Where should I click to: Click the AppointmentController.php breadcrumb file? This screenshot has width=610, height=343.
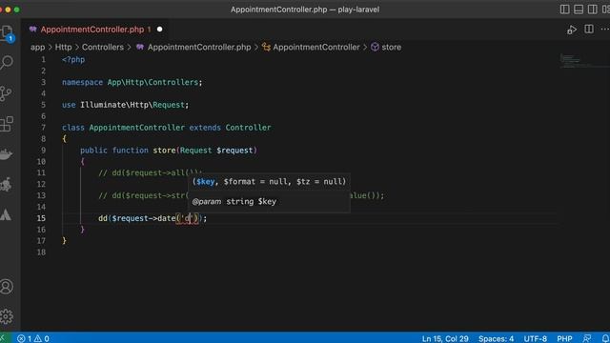199,47
